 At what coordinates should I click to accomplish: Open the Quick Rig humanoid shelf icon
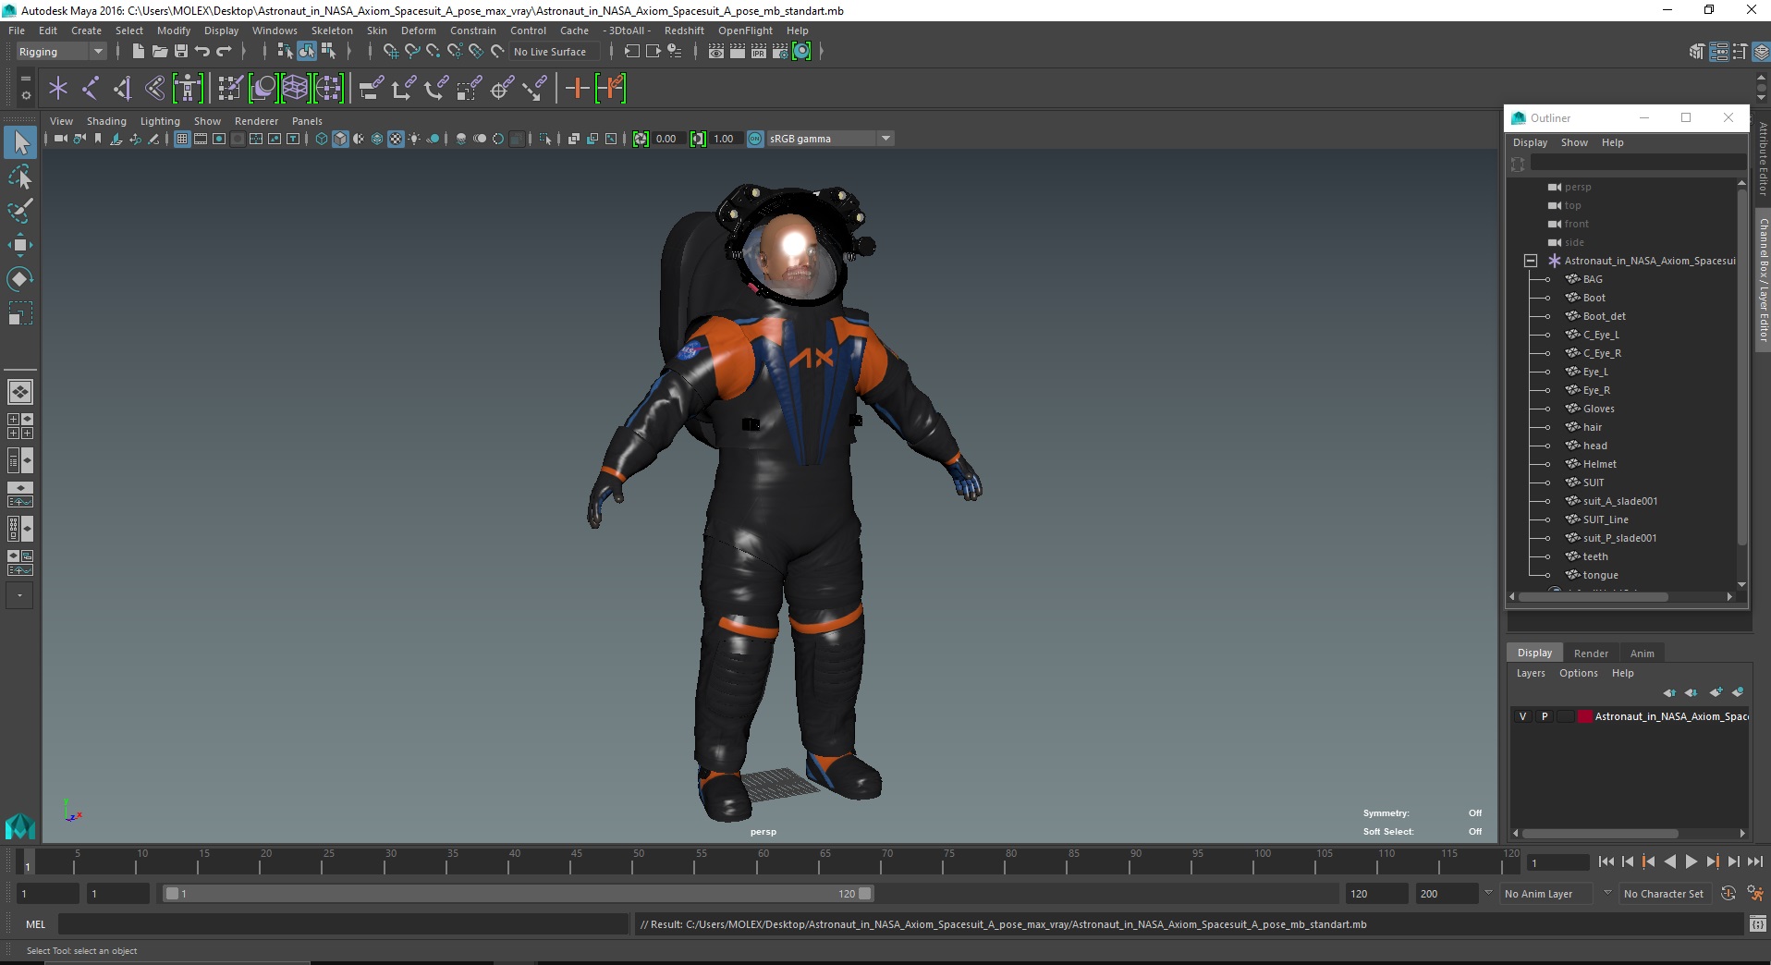tap(188, 89)
